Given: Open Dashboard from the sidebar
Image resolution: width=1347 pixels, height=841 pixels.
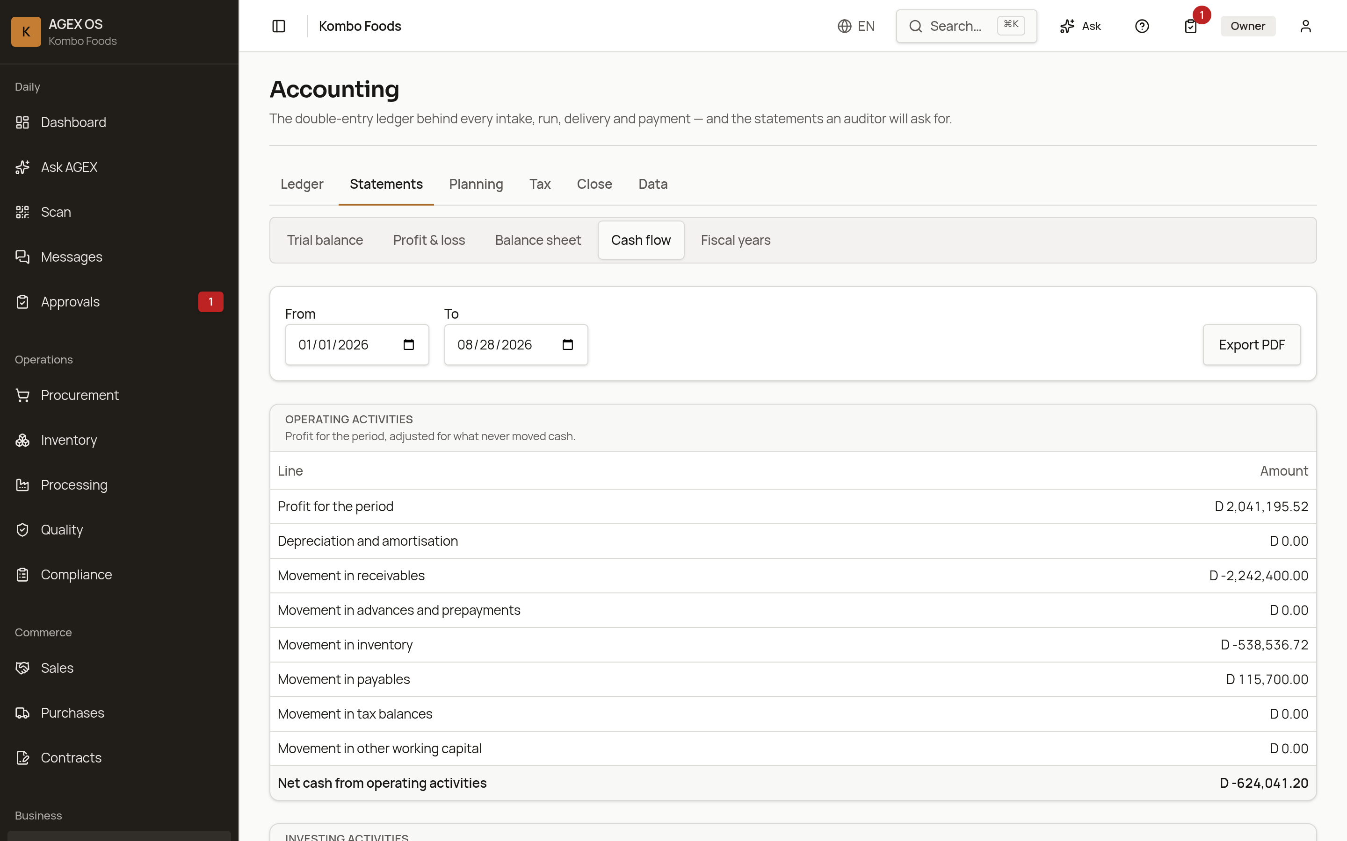Looking at the screenshot, I should (x=119, y=122).
